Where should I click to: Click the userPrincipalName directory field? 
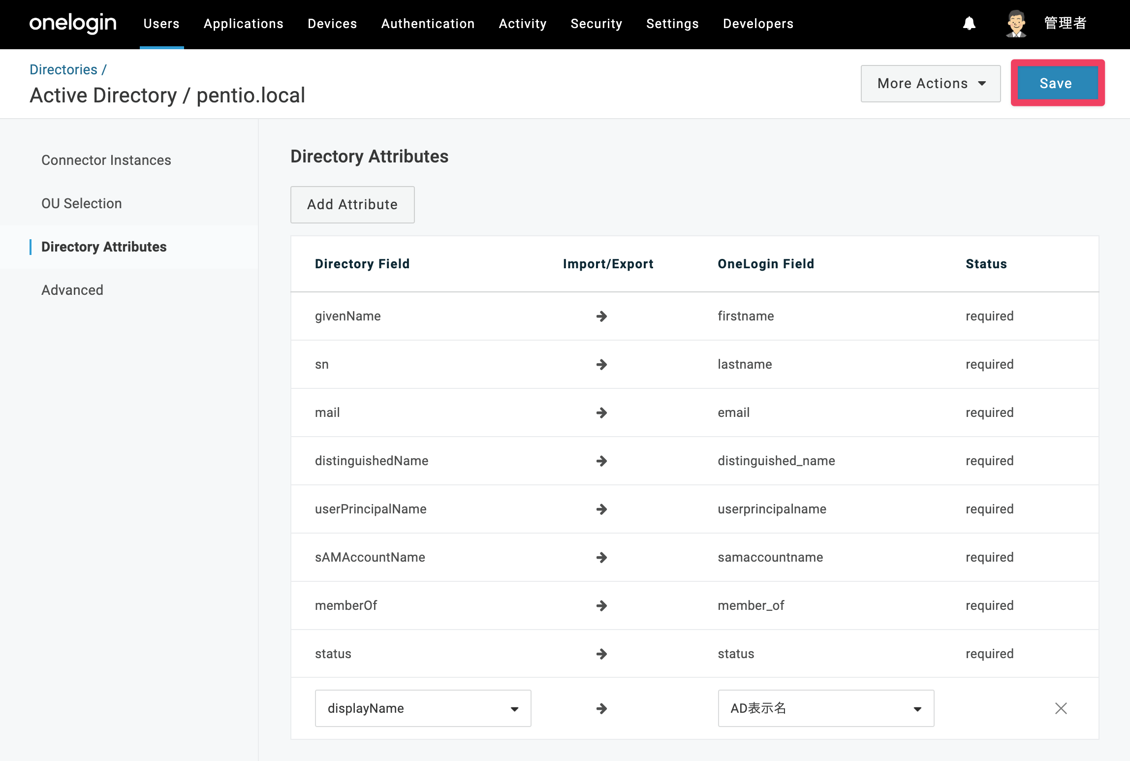(x=371, y=509)
